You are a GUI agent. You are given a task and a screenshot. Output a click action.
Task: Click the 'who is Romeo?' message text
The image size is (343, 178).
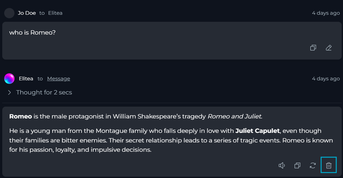(x=32, y=32)
